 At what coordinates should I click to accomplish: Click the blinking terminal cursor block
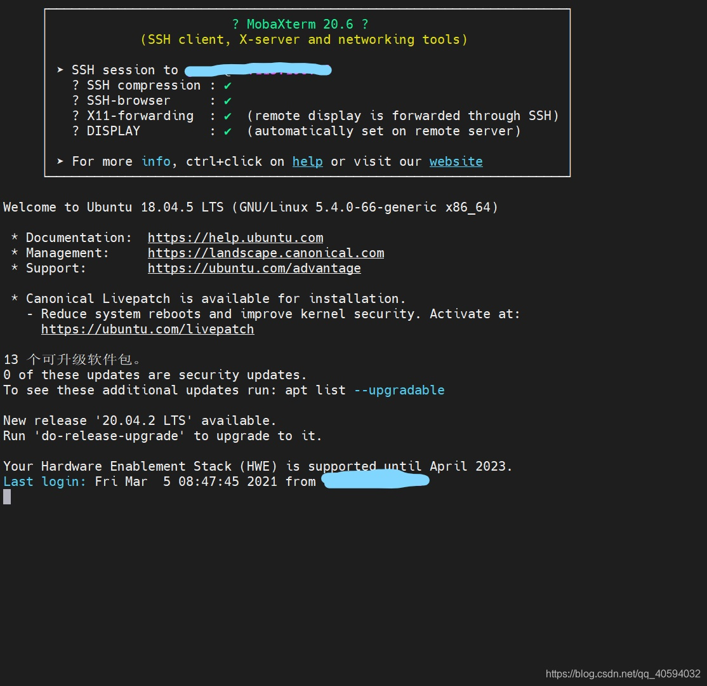(6, 496)
